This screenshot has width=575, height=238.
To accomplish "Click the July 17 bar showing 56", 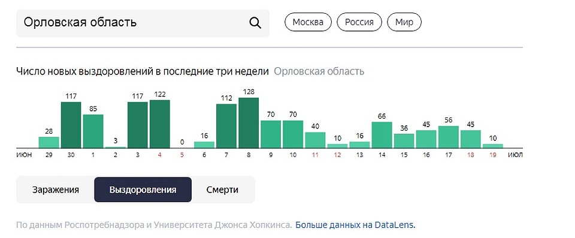I will tap(449, 137).
